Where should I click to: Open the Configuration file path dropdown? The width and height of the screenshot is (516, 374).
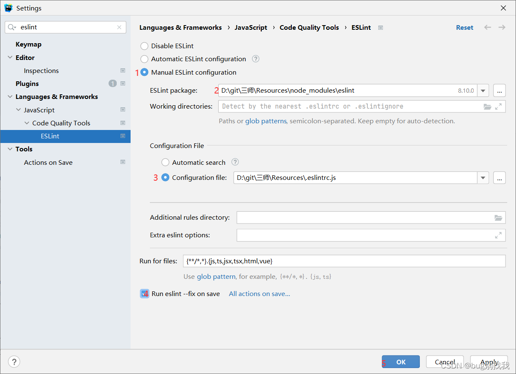tap(483, 178)
